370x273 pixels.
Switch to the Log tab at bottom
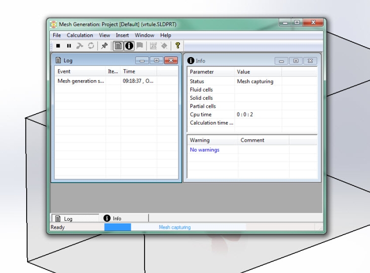tap(75, 218)
